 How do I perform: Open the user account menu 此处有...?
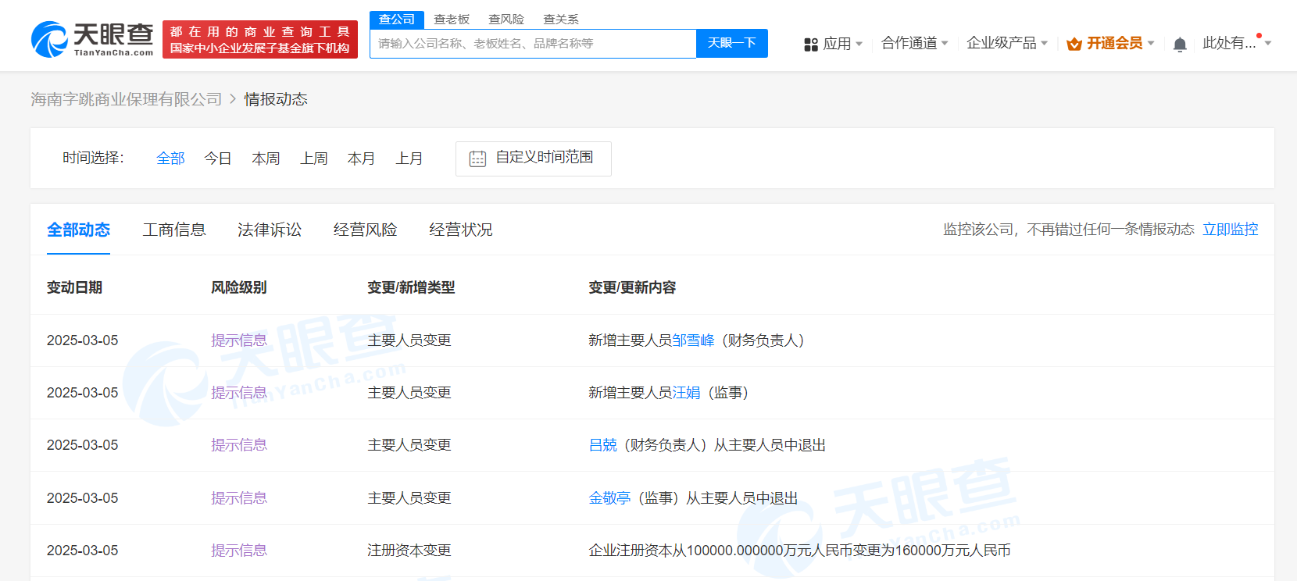(1237, 43)
